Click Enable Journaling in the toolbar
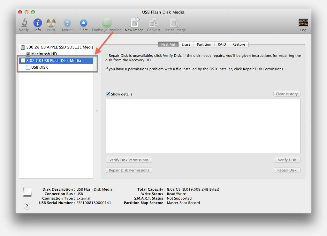Viewport: 327px width, 236px height. (107, 22)
